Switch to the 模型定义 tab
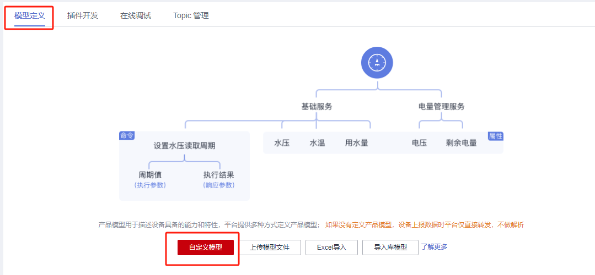 click(x=30, y=16)
